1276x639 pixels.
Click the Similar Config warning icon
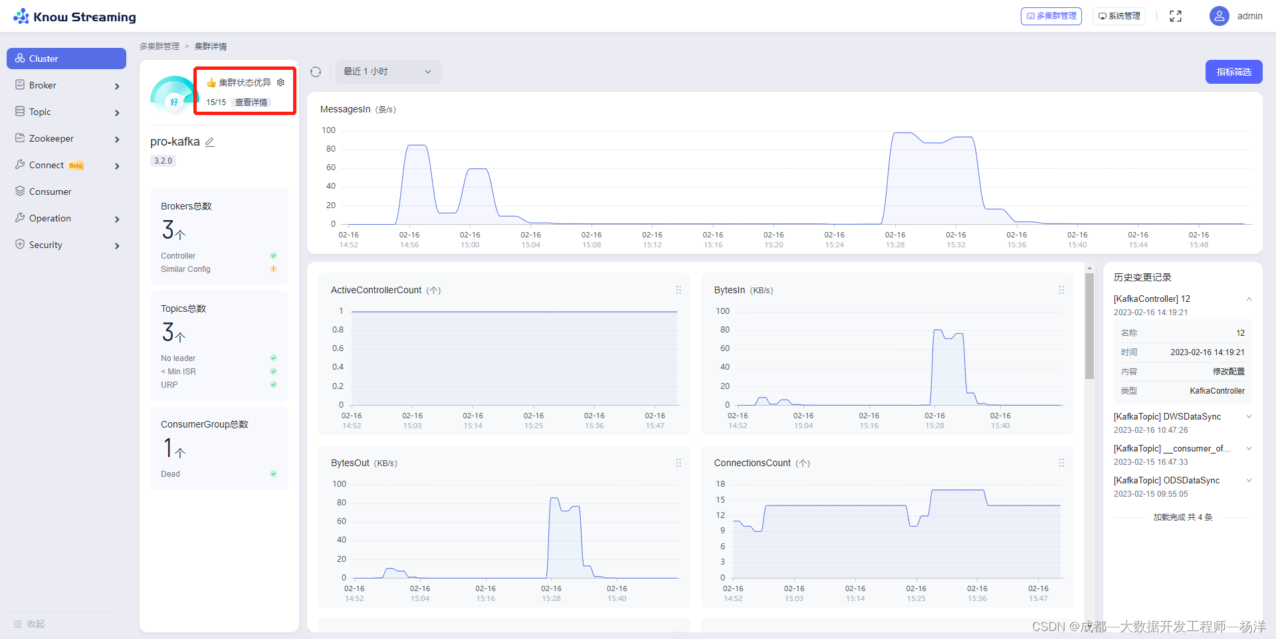tap(273, 269)
